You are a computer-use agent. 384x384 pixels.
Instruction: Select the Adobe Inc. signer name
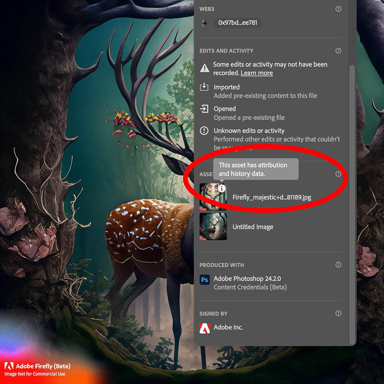(x=228, y=327)
